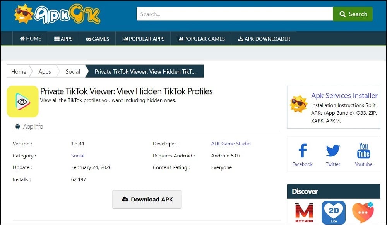Click the Discover section header
Viewport: 387px width, 225px height.
(x=334, y=191)
